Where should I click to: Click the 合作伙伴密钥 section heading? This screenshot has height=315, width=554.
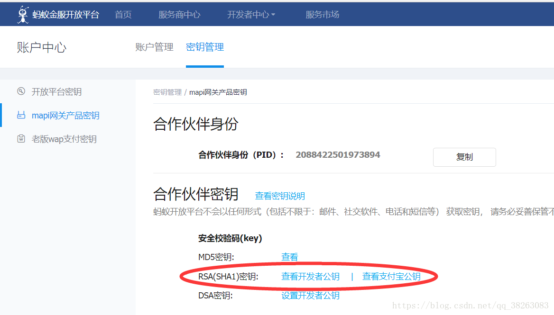tap(196, 194)
